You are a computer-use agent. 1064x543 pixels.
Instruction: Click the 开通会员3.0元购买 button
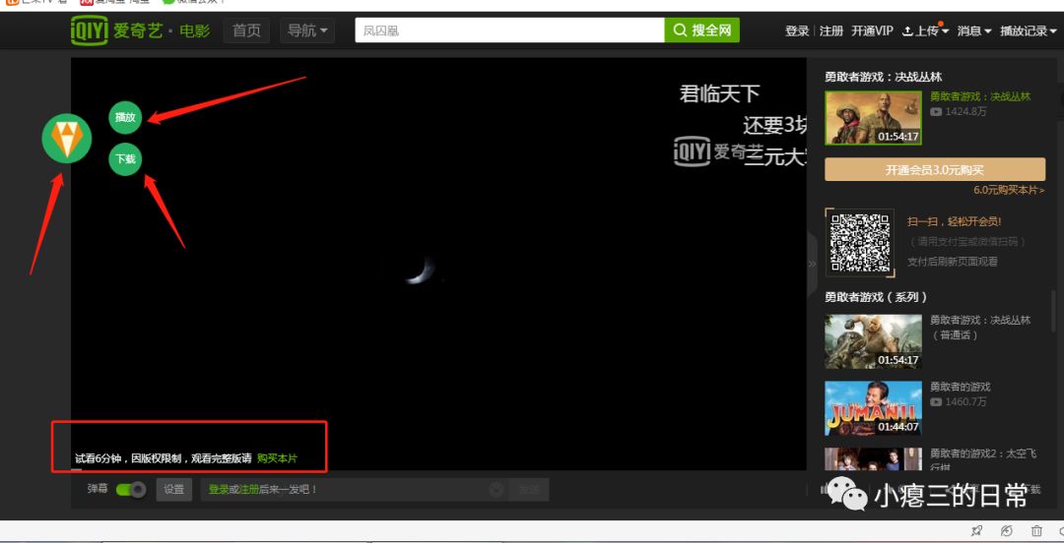[935, 169]
